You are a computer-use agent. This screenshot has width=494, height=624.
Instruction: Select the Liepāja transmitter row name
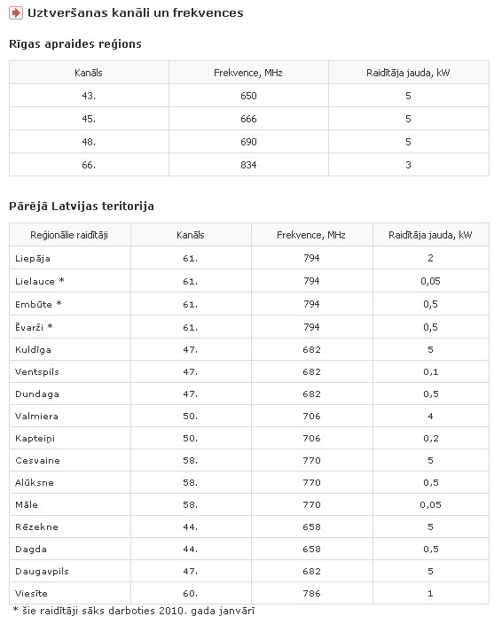[33, 258]
